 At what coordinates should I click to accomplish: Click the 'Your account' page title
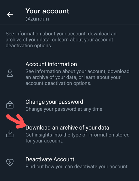(47, 11)
